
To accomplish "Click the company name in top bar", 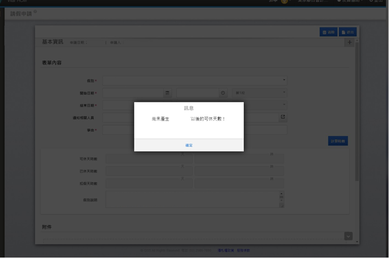I will click(313, 1).
